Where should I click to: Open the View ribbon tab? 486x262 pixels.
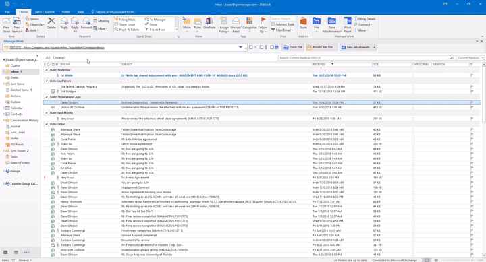[80, 12]
